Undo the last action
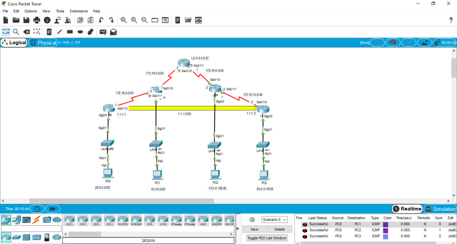Screen dimensions: 457x244 tap(101, 20)
